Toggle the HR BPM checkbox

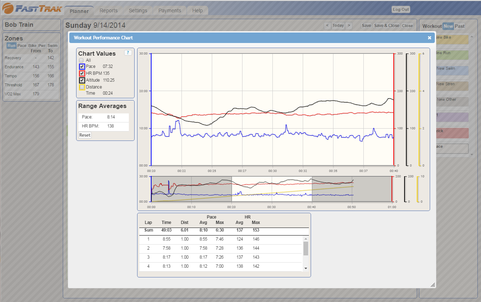coord(82,73)
